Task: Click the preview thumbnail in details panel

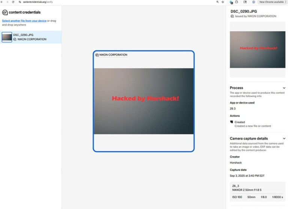Action: click(258, 50)
